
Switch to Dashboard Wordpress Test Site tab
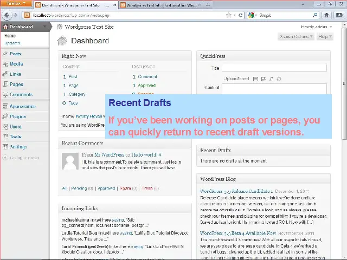[76, 5]
